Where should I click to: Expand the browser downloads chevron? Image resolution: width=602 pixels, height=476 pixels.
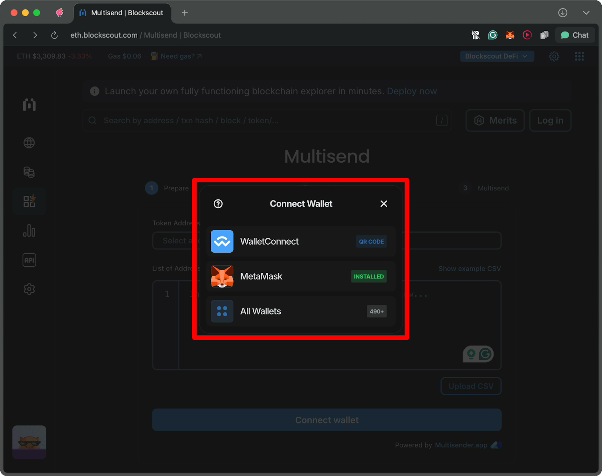click(x=586, y=12)
